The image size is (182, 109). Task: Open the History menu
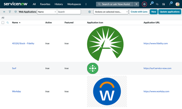pyautogui.click(x=59, y=4)
